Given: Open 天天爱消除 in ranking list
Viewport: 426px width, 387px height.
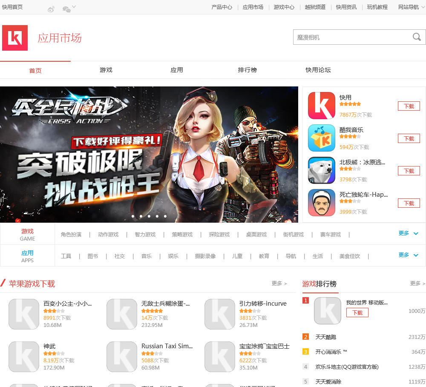Looking at the screenshot, I should [328, 381].
